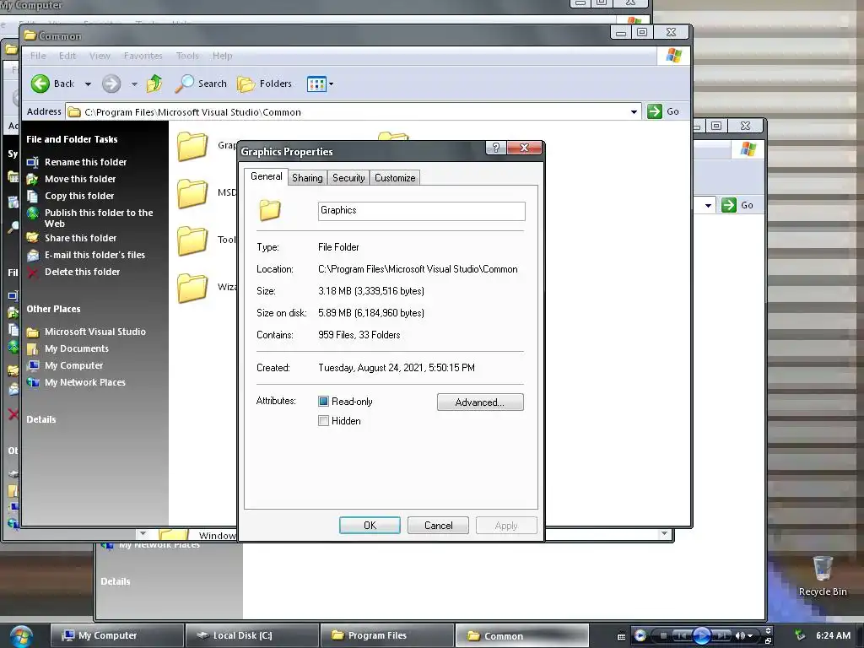Click Move this folder icon

(33, 179)
